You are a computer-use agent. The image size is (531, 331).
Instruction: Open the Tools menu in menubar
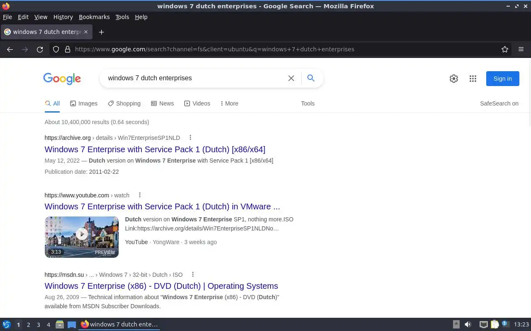tap(122, 17)
